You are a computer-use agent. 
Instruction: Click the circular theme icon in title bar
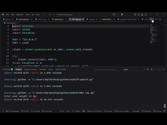(122, 15)
